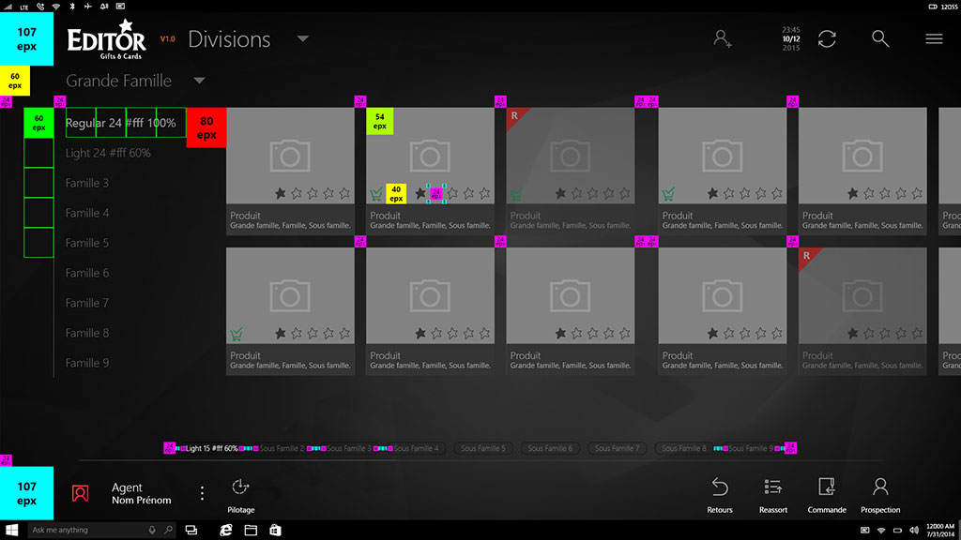Open the three-dot agent options menu
This screenshot has height=540, width=961.
(202, 493)
